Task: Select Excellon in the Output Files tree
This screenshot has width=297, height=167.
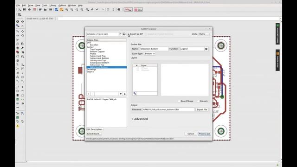Action: coord(94,45)
